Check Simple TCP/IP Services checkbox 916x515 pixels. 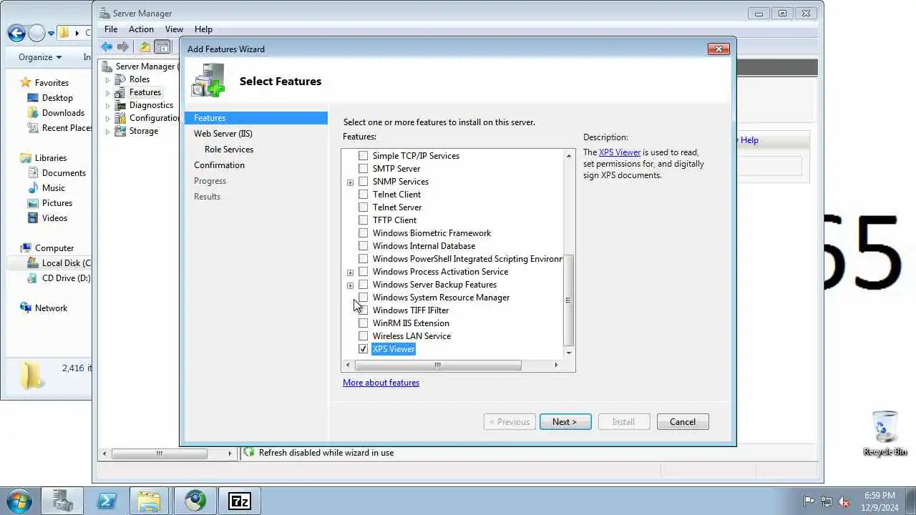pos(363,155)
